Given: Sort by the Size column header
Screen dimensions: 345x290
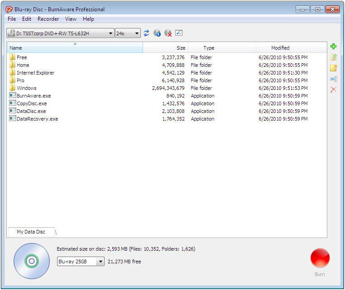Looking at the screenshot, I should 165,47.
